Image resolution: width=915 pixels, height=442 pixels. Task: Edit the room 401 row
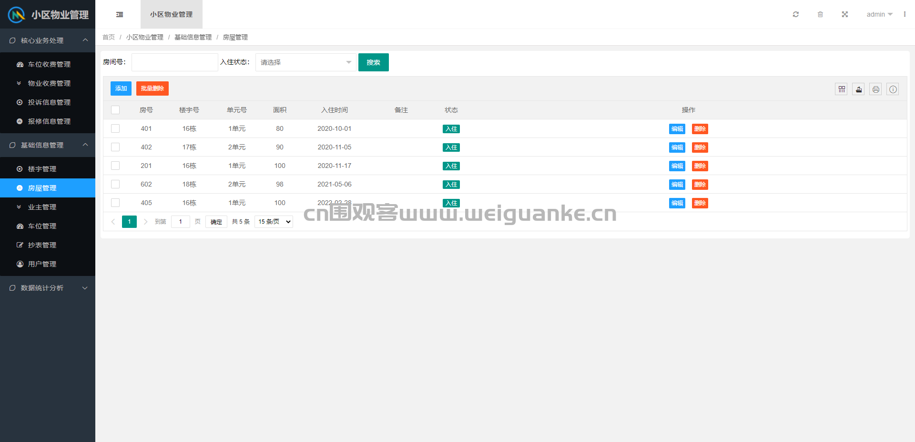pos(677,129)
